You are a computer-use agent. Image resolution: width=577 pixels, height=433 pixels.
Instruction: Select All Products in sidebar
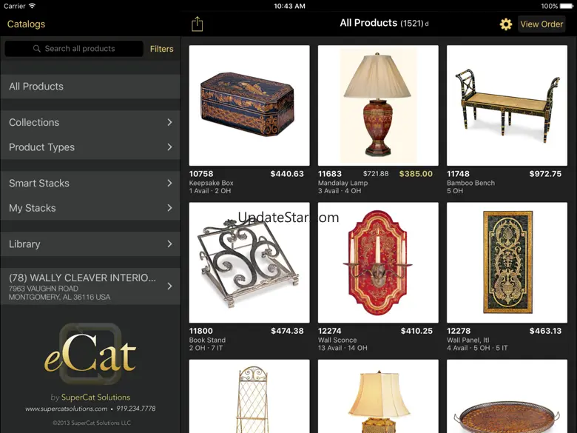pyautogui.click(x=90, y=86)
